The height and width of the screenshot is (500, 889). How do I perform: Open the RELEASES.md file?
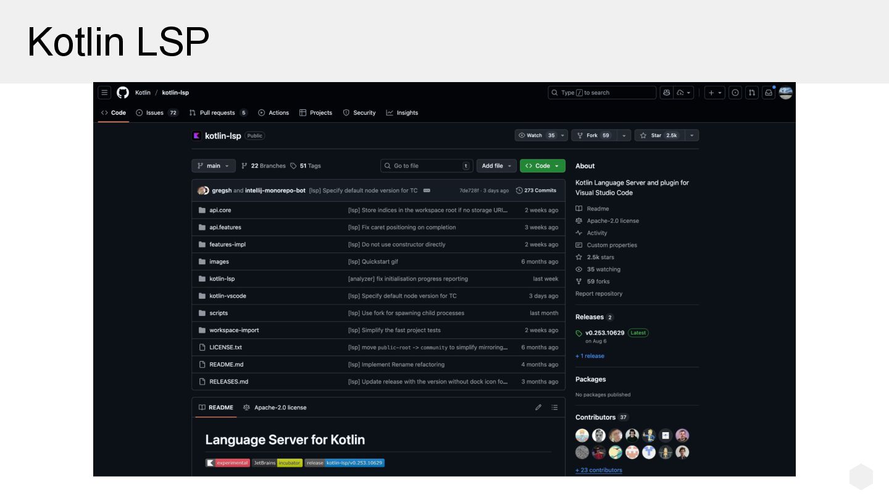pos(229,381)
